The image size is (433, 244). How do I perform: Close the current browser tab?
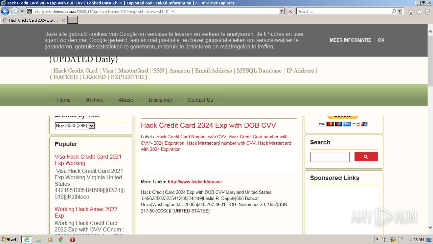point(63,20)
